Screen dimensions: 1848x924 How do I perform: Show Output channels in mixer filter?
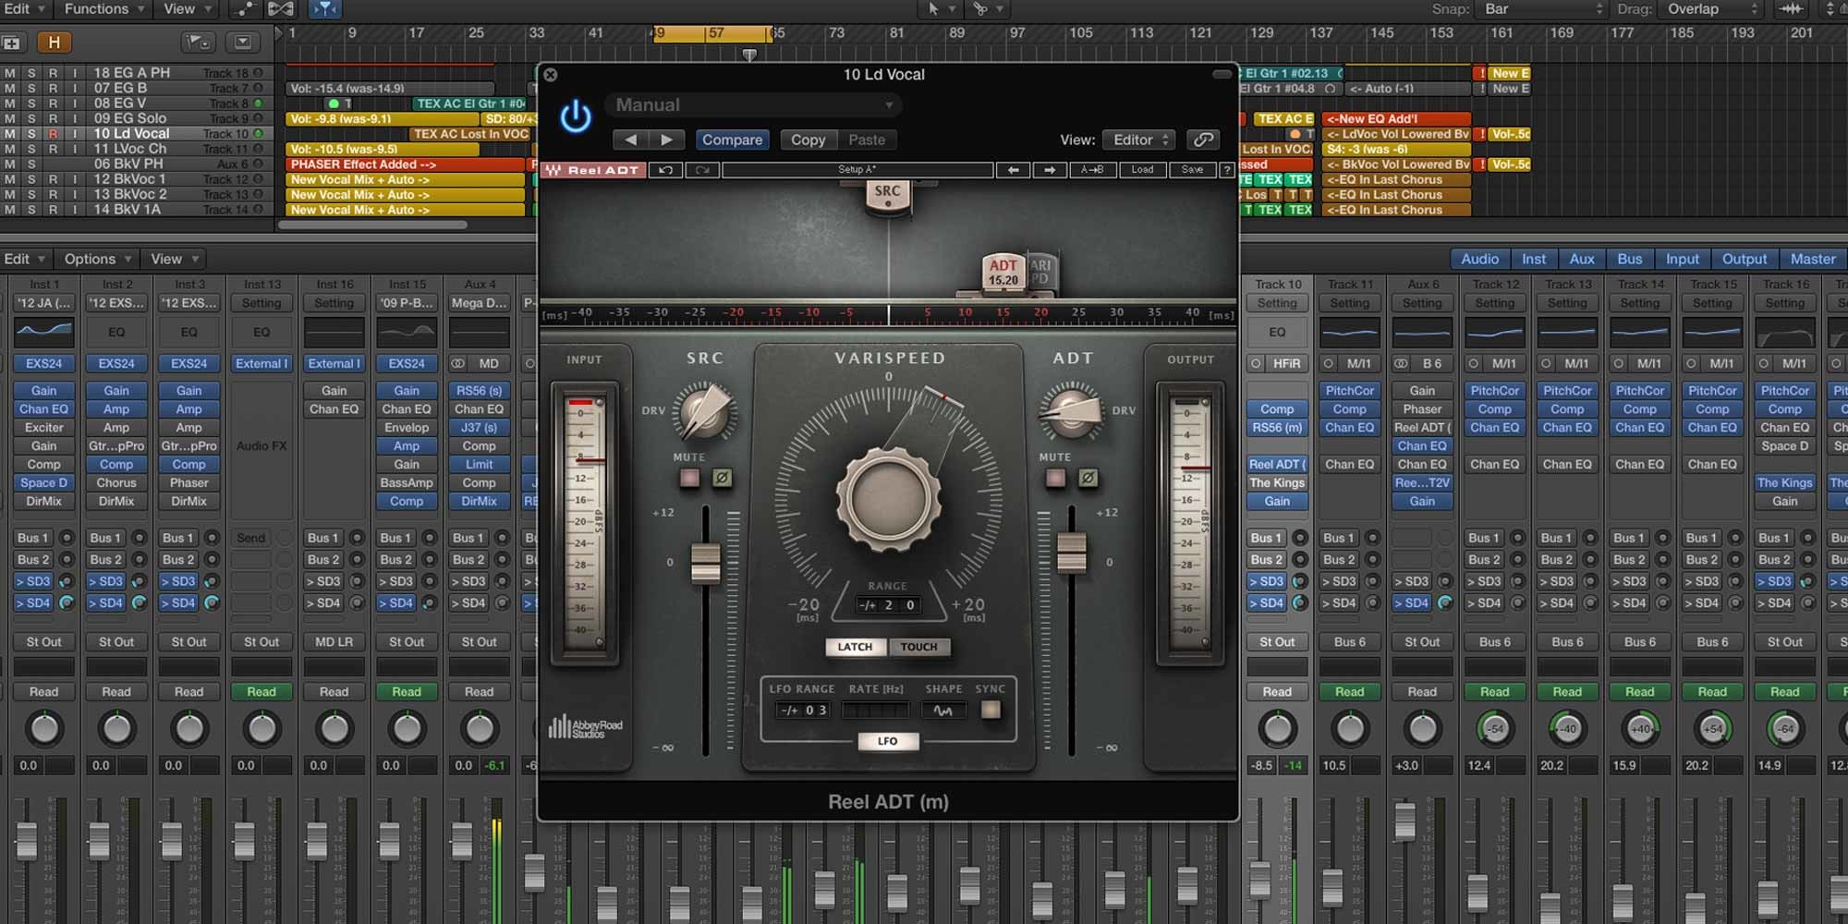coord(1745,259)
